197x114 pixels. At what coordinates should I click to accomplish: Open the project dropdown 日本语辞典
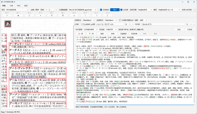(17, 10)
